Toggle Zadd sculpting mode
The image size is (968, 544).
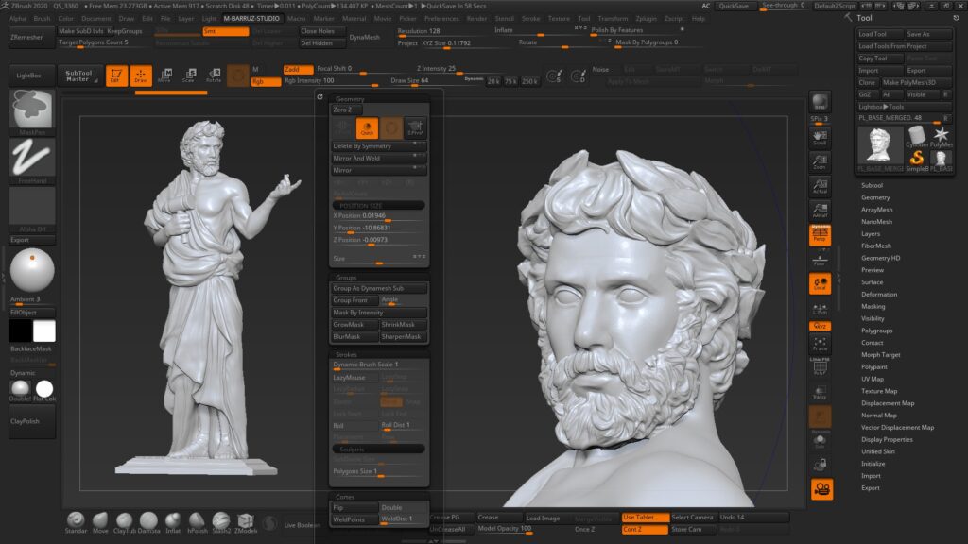[297, 70]
